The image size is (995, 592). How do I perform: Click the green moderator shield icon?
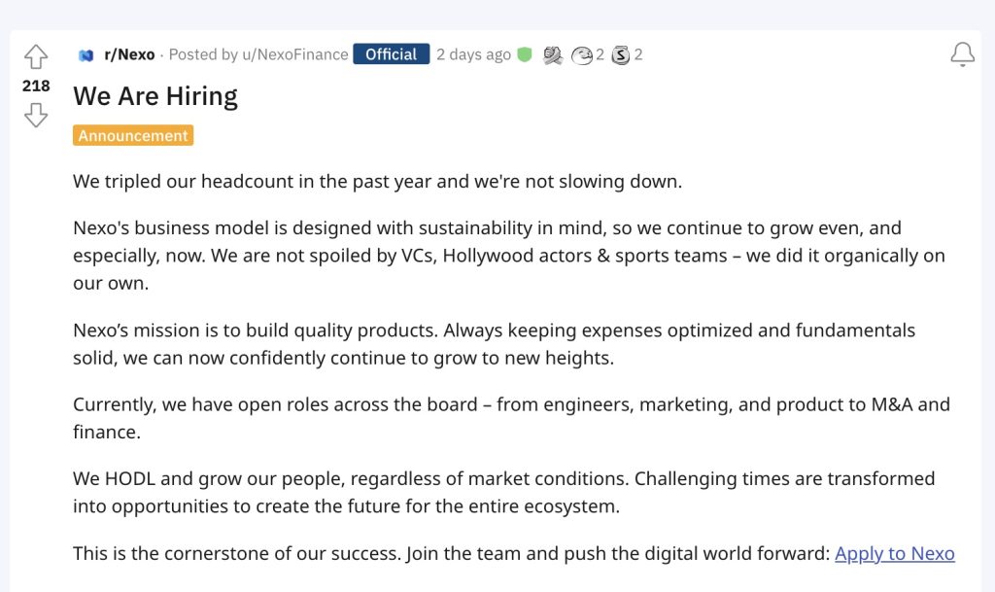click(x=524, y=54)
